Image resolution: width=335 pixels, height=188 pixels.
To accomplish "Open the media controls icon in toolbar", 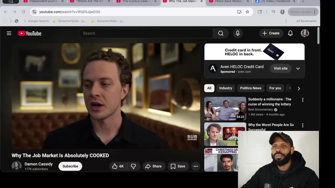I will [273, 12].
